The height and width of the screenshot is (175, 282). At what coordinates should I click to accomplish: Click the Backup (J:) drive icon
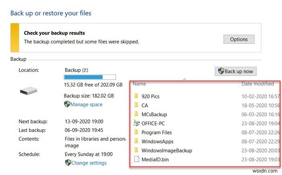[29, 91]
